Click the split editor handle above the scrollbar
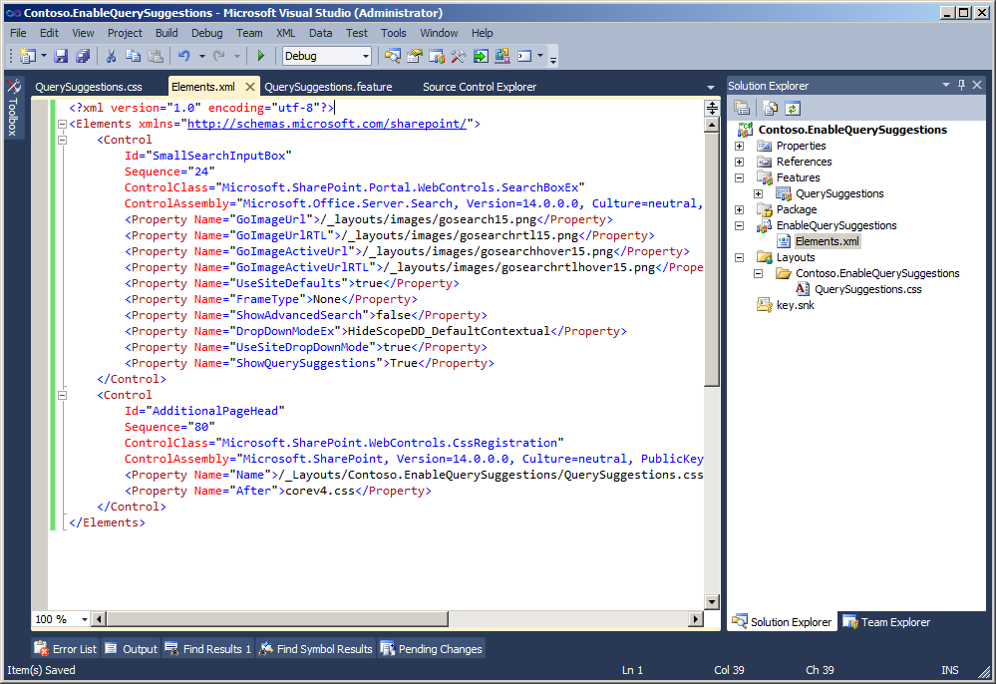The height and width of the screenshot is (684, 996). (x=712, y=108)
